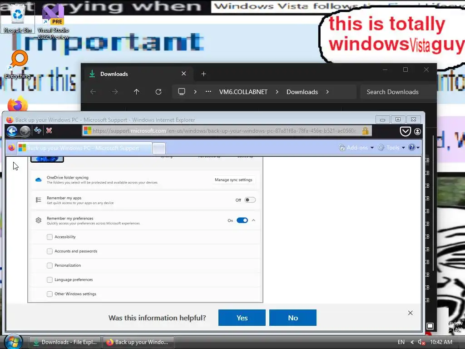Go forward in the browser window
The width and height of the screenshot is (465, 349).
pyautogui.click(x=25, y=131)
